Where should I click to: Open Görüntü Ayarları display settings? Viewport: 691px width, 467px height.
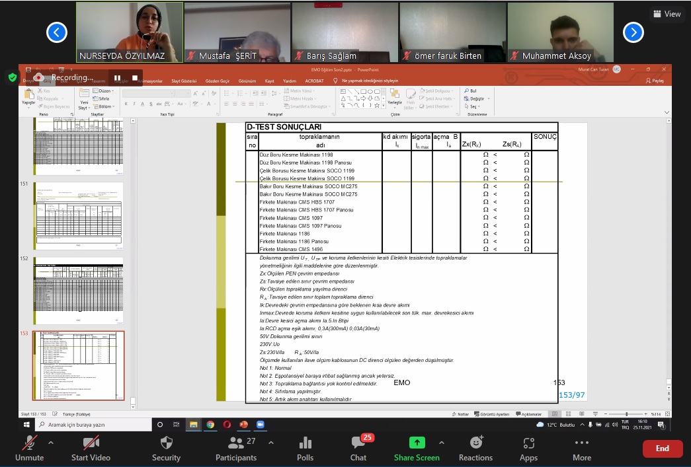491,414
